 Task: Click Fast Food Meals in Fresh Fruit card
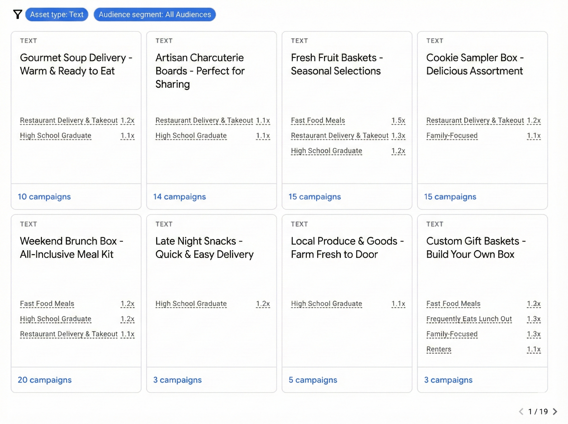318,121
